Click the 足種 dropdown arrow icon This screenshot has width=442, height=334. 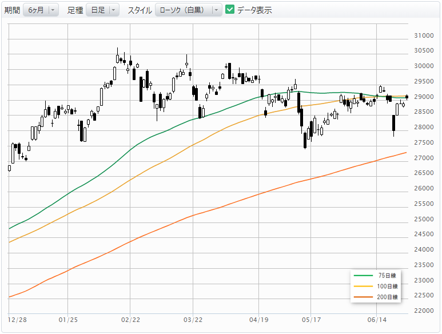pyautogui.click(x=113, y=10)
